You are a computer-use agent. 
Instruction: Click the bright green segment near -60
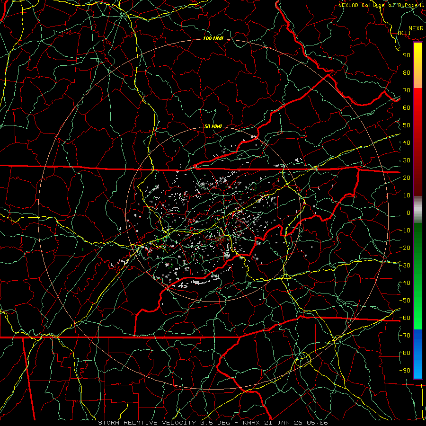point(418,320)
